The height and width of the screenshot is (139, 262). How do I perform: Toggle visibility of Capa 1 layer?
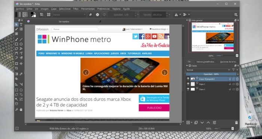click(x=188, y=89)
